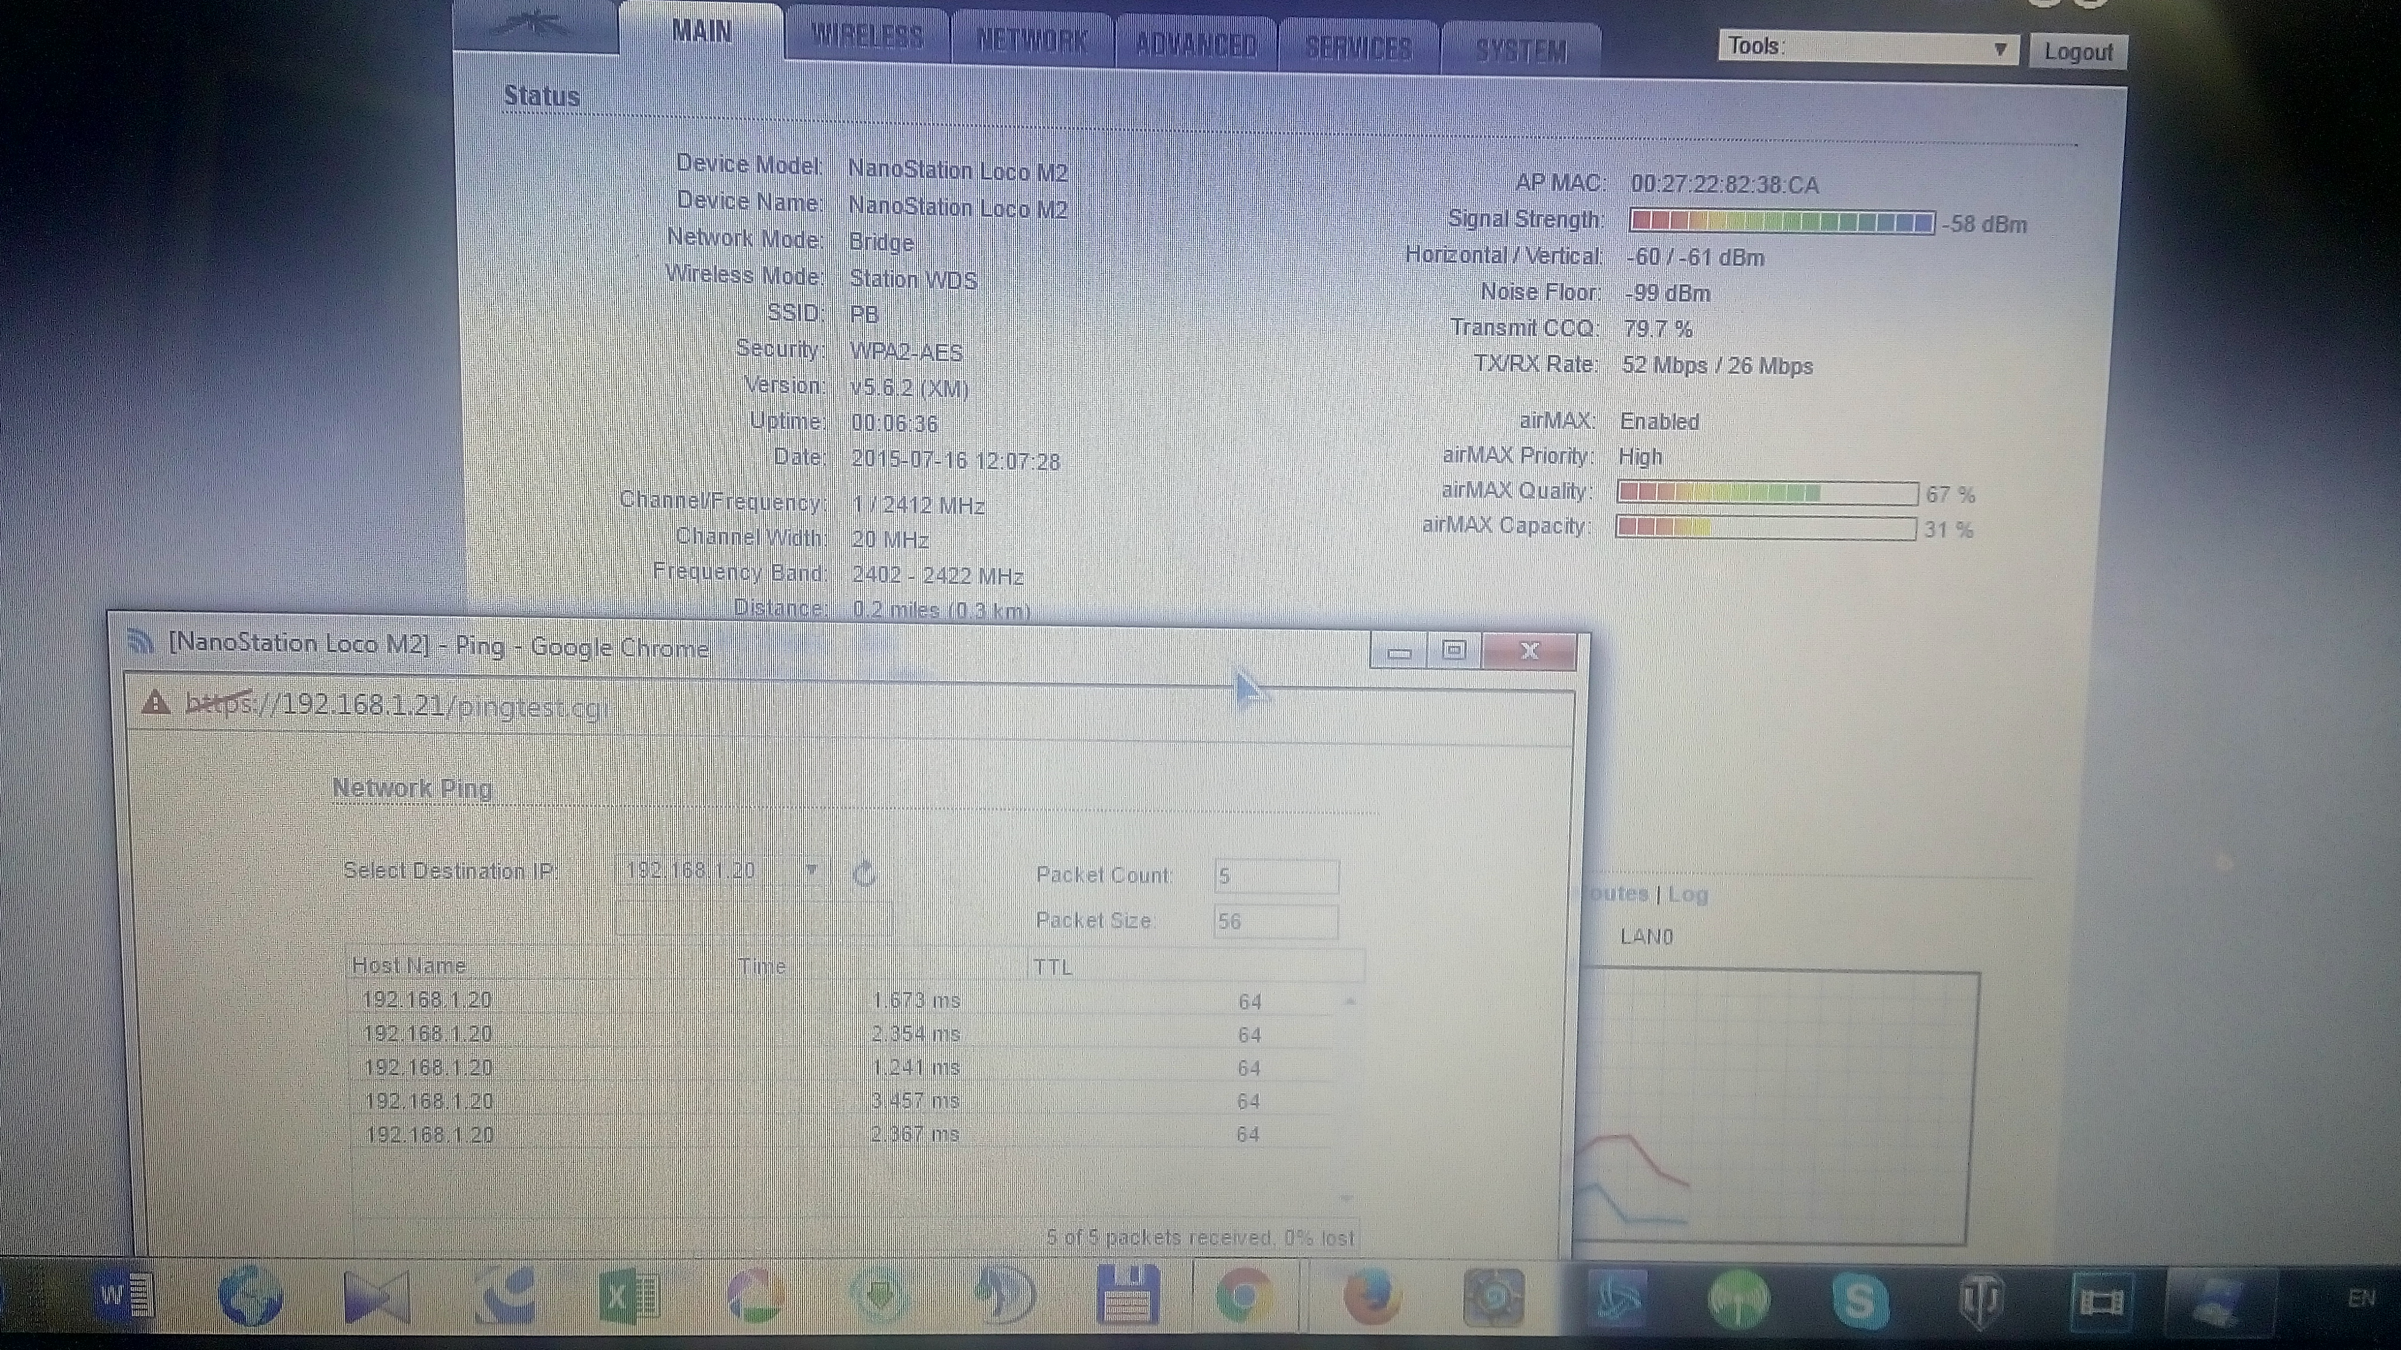Open Microsoft Excel from the taskbar
The image size is (2401, 1350).
[x=629, y=1296]
